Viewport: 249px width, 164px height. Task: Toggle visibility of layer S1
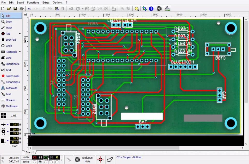pyautogui.click(x=40, y=157)
